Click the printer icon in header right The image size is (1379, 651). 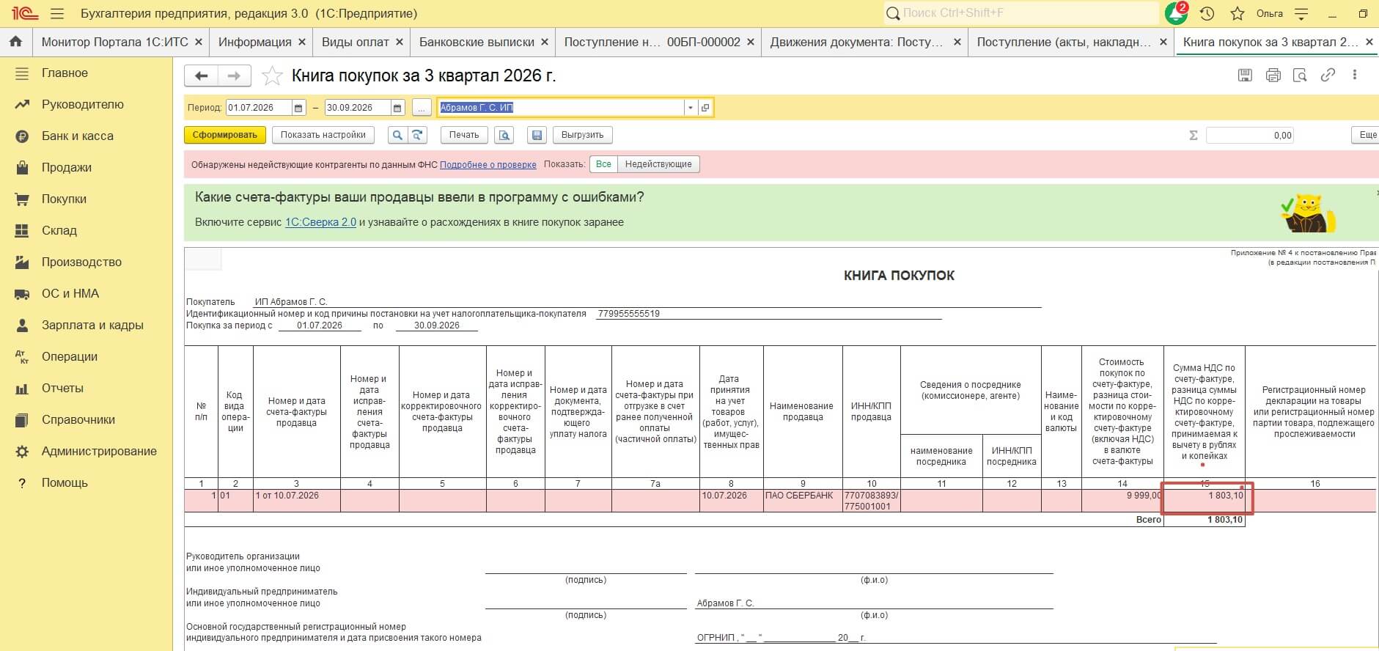coord(1273,75)
